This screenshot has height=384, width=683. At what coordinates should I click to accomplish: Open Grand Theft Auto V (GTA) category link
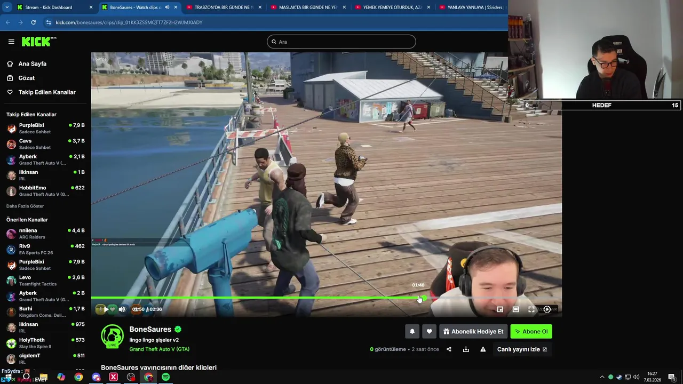(x=159, y=349)
